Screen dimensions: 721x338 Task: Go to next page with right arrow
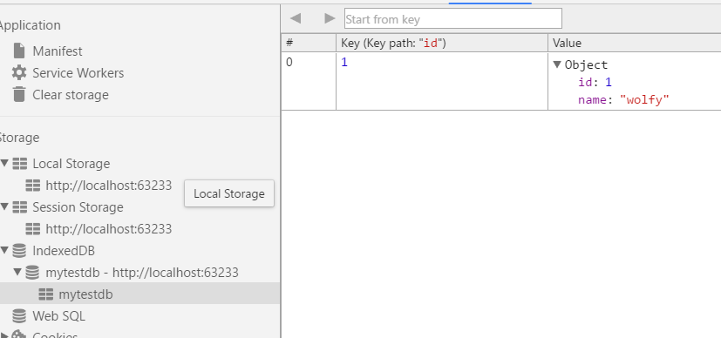330,18
